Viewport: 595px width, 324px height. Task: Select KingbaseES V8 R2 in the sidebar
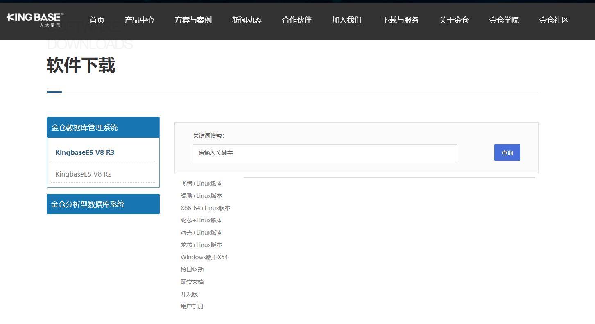[84, 174]
